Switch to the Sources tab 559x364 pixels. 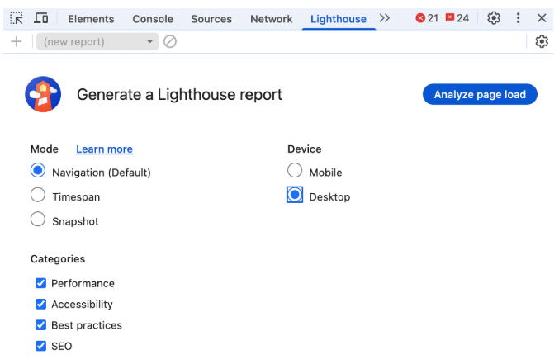[x=211, y=19]
